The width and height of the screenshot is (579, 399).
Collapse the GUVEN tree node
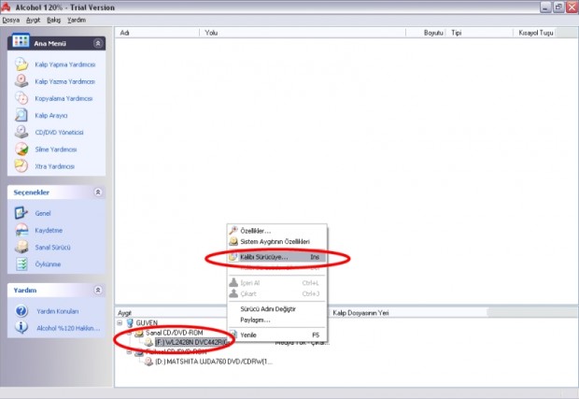120,323
